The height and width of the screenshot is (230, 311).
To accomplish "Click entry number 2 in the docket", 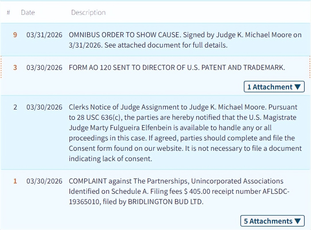I will (x=15, y=107).
